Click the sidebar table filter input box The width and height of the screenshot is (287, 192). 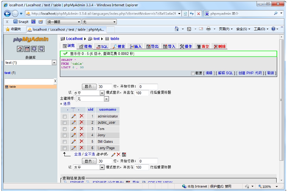[29, 81]
